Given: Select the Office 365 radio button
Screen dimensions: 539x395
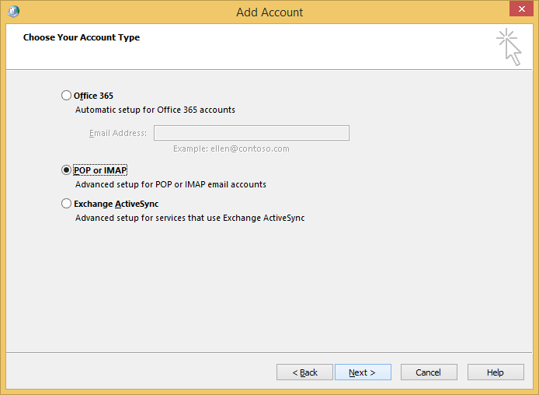Looking at the screenshot, I should 66,96.
